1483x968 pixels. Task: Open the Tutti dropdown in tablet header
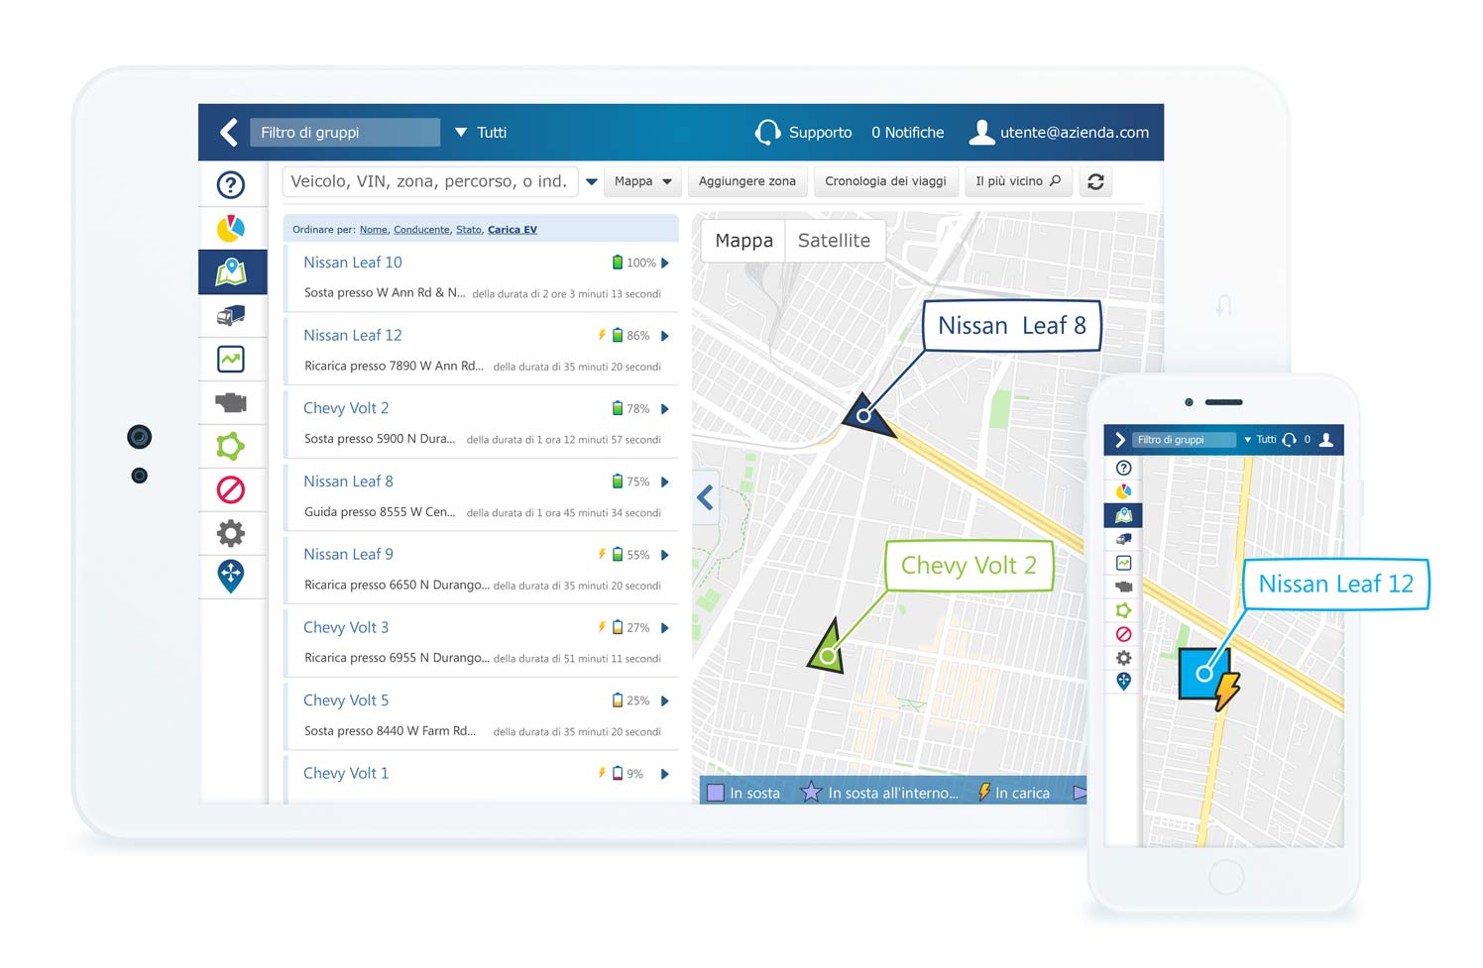(481, 132)
